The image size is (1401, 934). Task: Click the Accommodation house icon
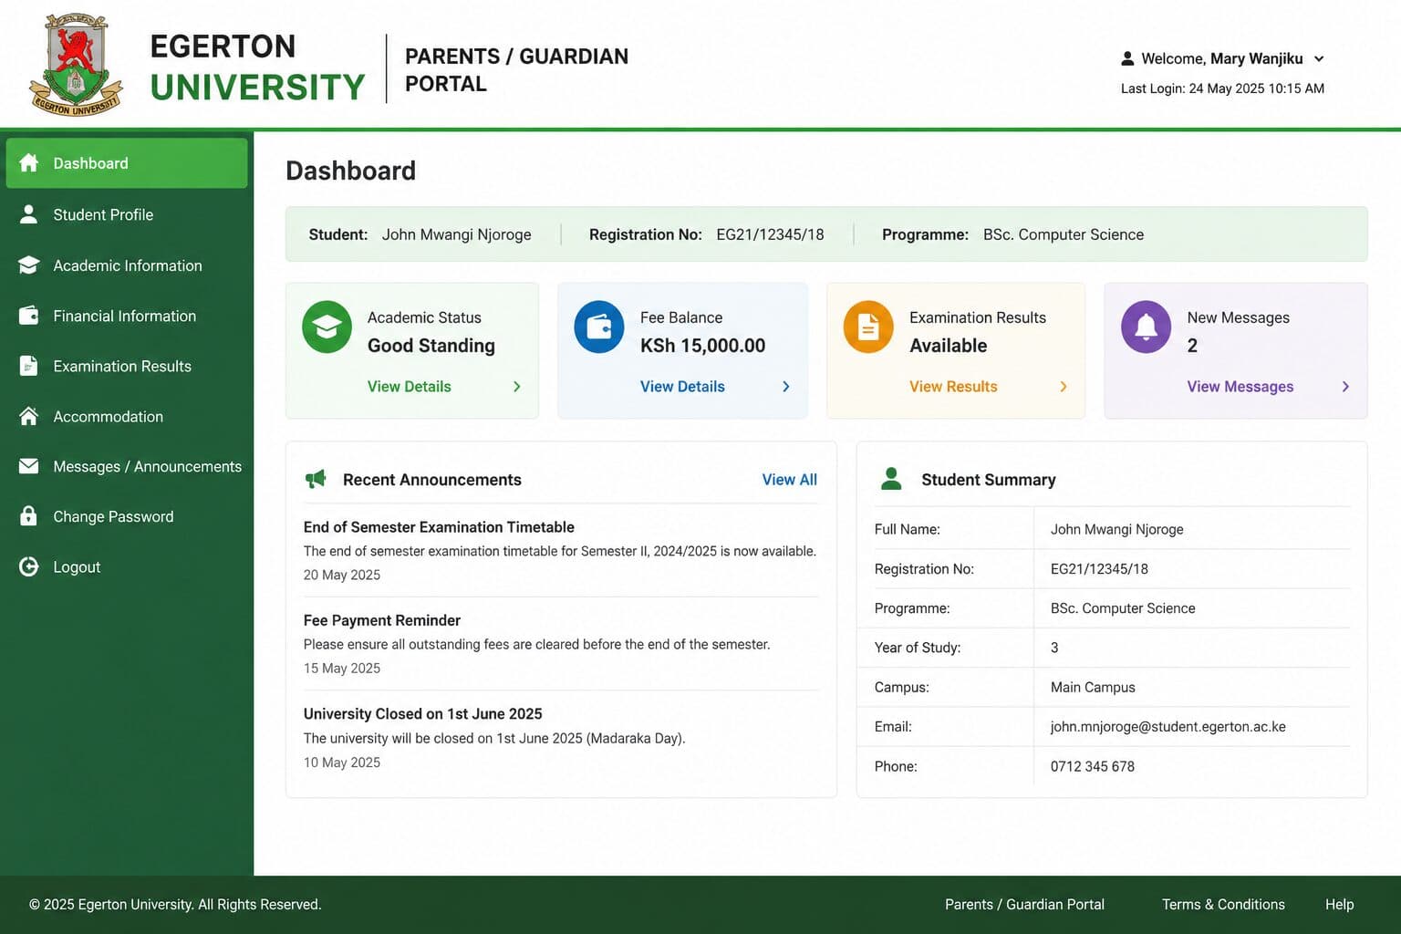(29, 416)
